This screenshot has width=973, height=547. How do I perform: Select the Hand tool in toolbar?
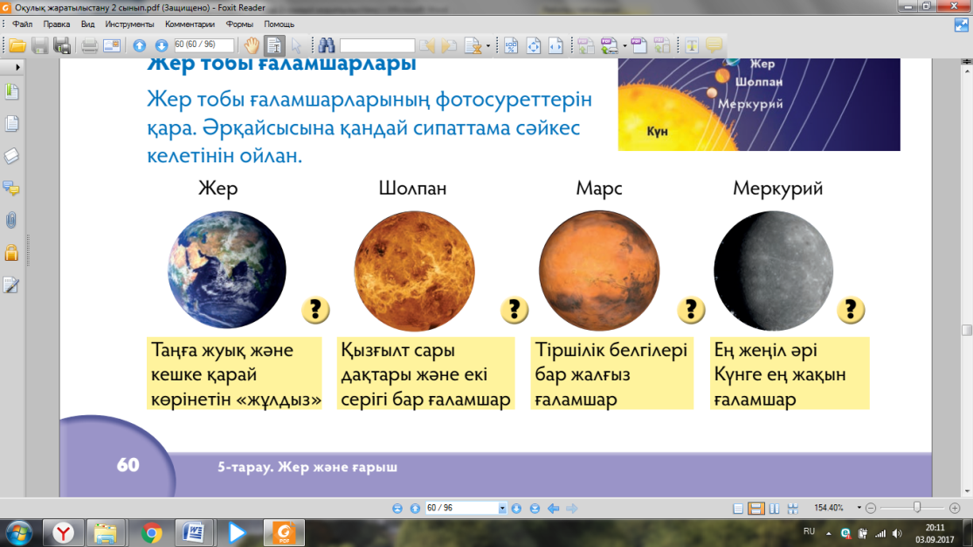pos(252,45)
